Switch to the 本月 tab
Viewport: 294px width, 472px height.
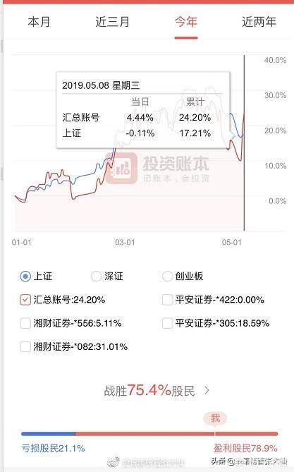[x=39, y=22]
